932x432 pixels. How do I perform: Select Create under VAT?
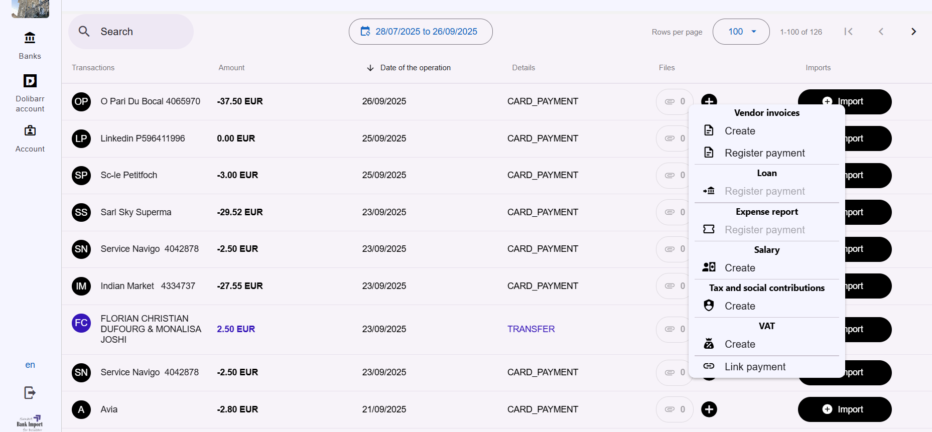point(740,344)
